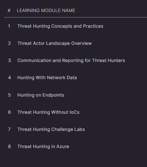Click row number 2
The height and width of the screenshot is (167, 147).
(x=9, y=43)
